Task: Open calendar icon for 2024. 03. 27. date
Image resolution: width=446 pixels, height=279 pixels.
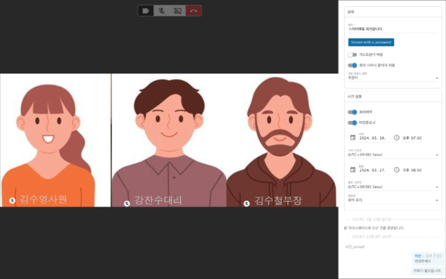Action: coord(353,170)
